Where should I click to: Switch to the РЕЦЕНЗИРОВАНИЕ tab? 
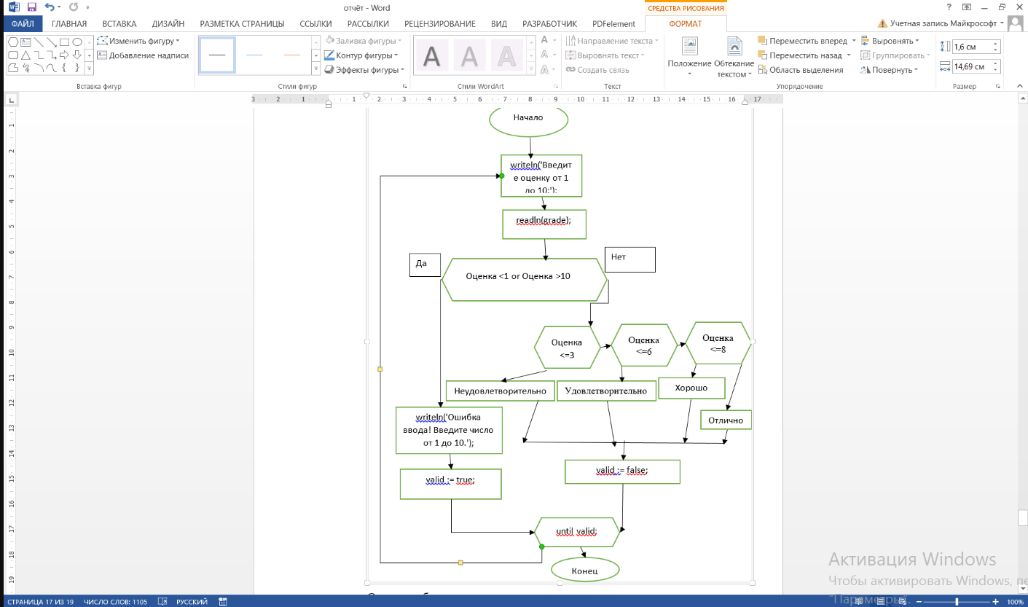click(440, 24)
